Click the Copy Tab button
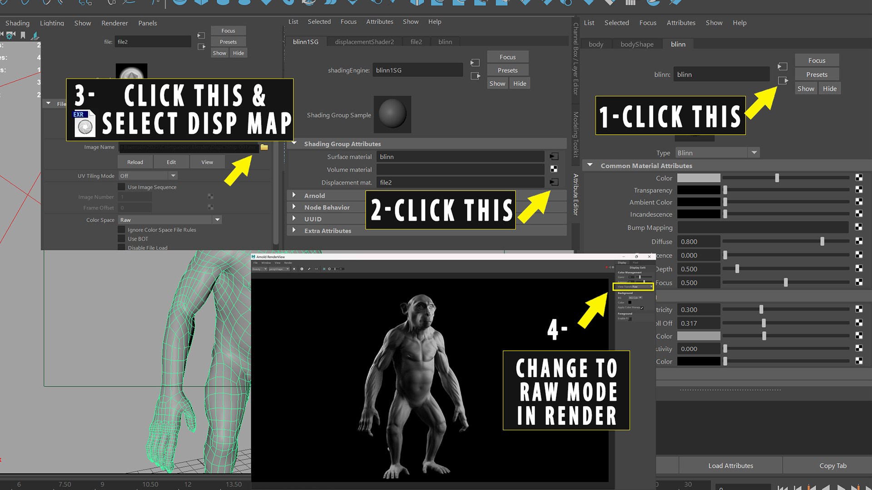 tap(832, 465)
